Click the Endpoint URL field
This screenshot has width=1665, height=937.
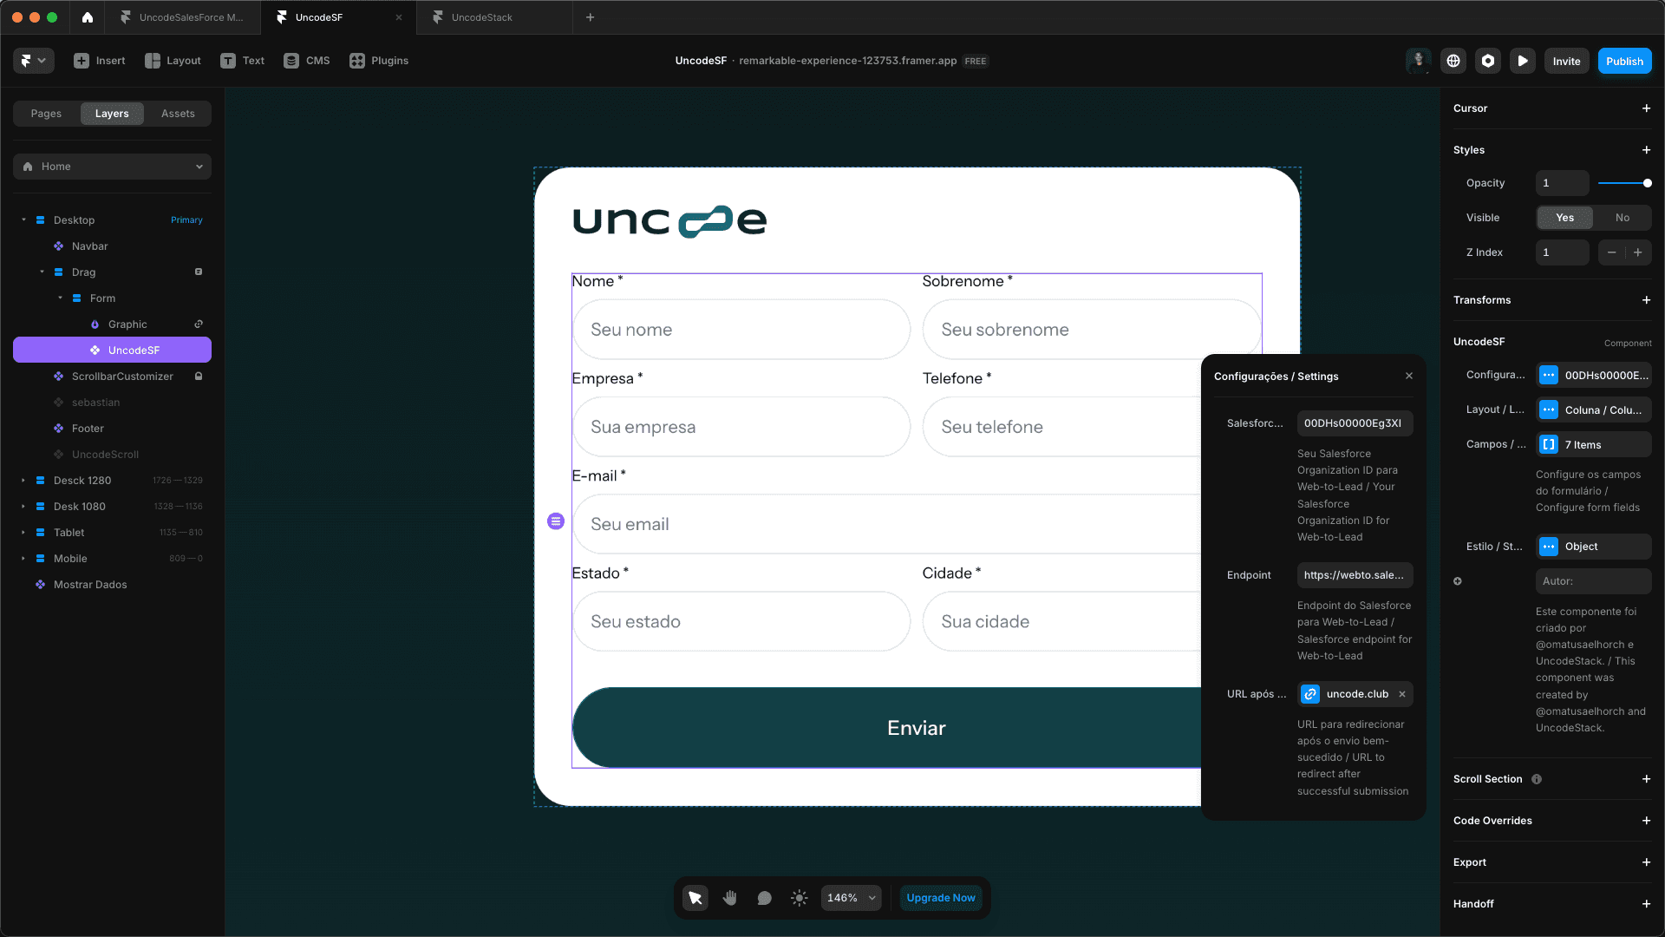tap(1355, 575)
